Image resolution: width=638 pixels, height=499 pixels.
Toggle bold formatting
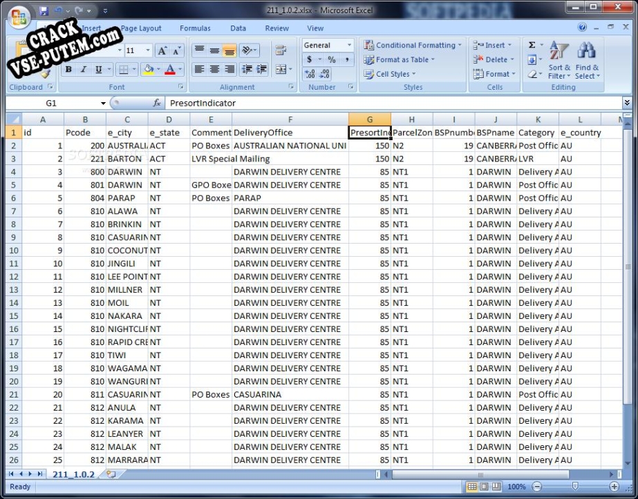tap(68, 69)
